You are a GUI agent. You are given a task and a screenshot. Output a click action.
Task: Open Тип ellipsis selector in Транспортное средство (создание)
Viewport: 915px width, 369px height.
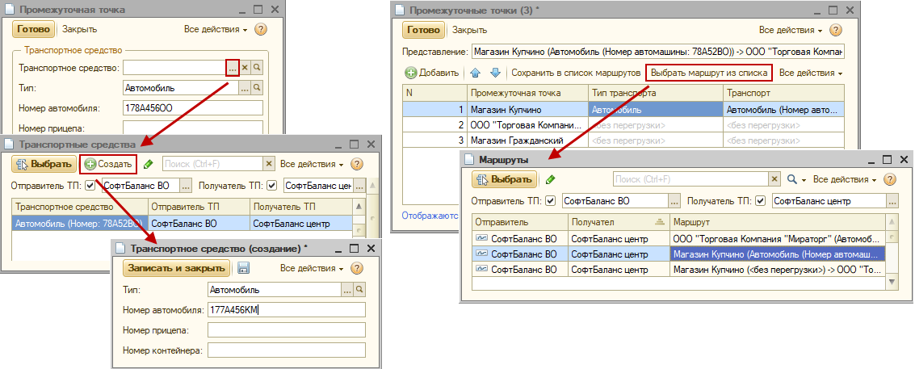click(347, 289)
